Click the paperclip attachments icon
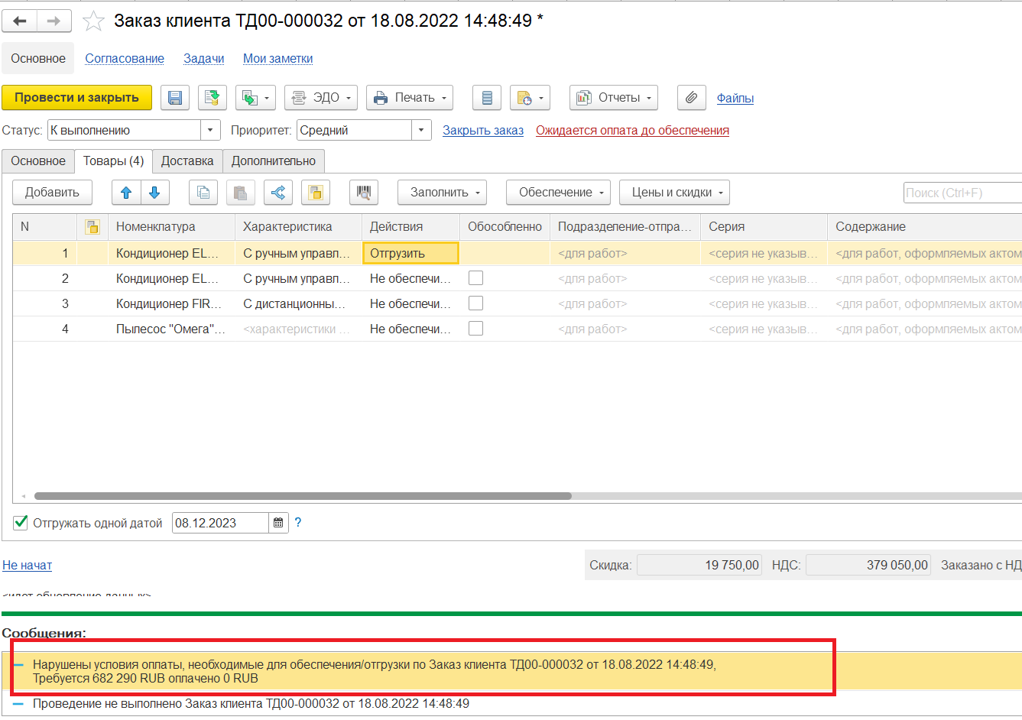Screen dimensions: 1022x720 coord(691,98)
